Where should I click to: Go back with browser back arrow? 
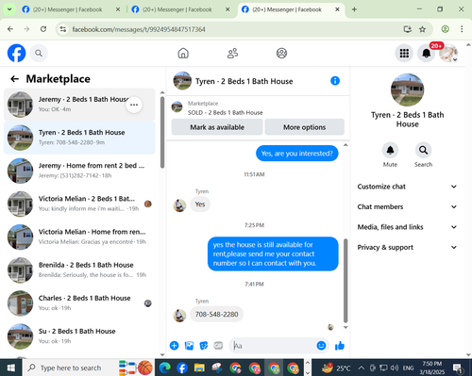(10, 29)
